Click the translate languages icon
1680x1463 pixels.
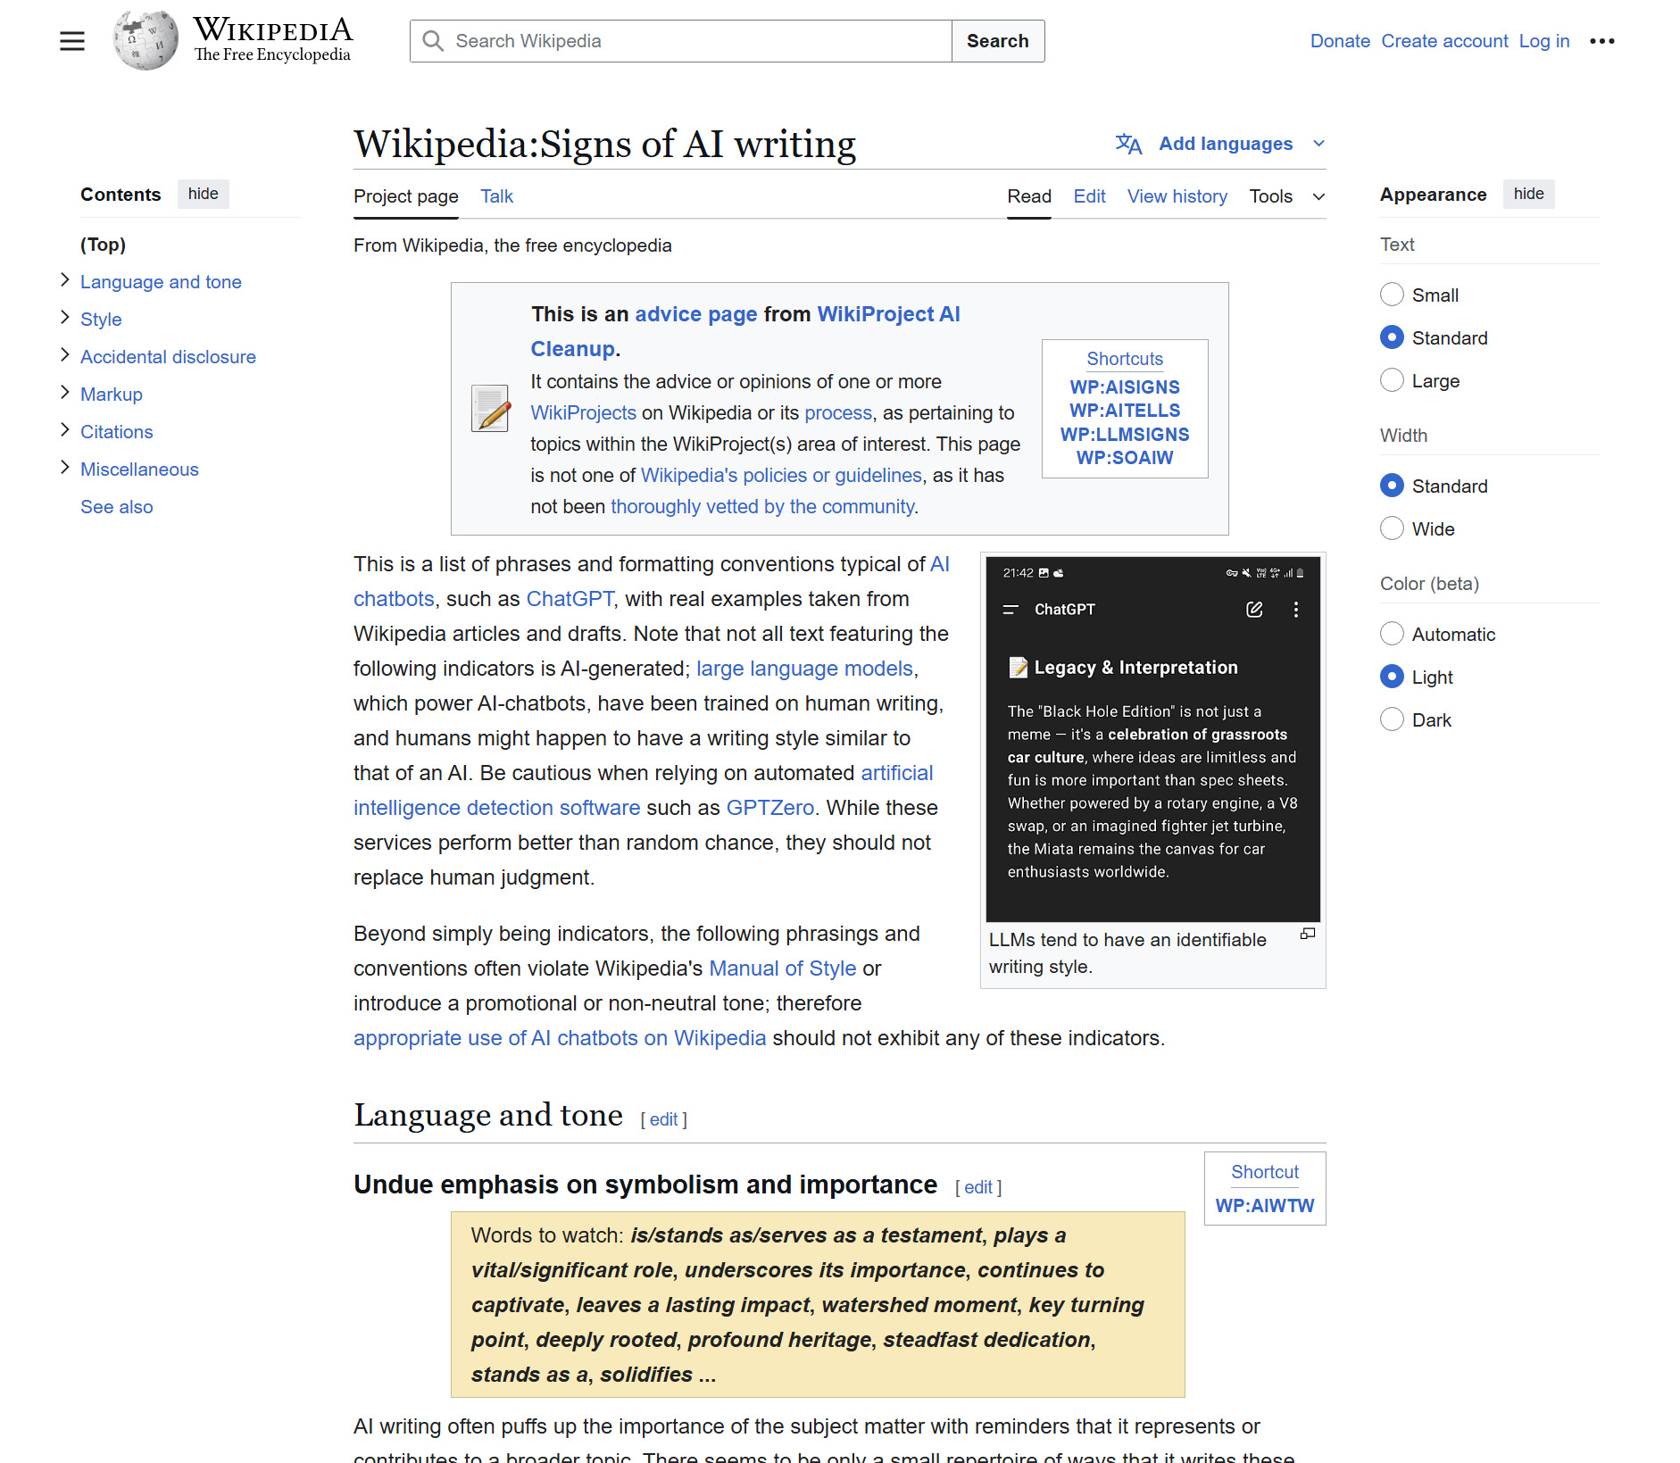(x=1128, y=144)
